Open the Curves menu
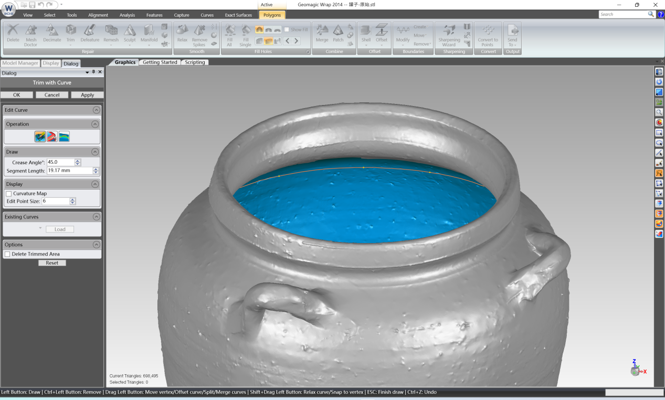The image size is (665, 400). (207, 15)
